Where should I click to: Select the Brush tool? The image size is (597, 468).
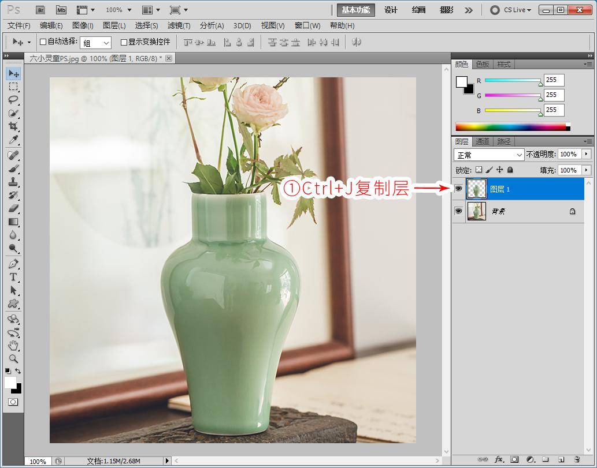pos(13,169)
